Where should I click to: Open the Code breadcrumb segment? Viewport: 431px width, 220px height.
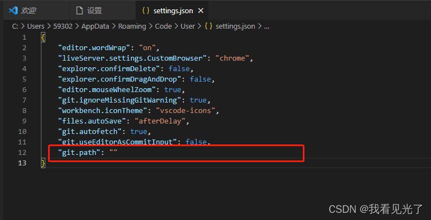pos(163,26)
